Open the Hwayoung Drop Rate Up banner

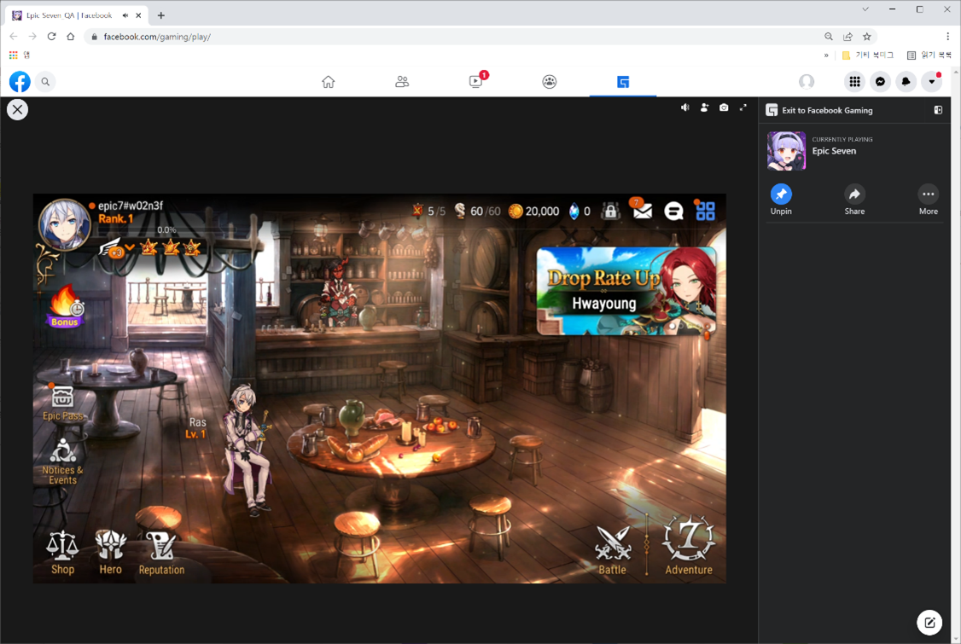point(626,291)
